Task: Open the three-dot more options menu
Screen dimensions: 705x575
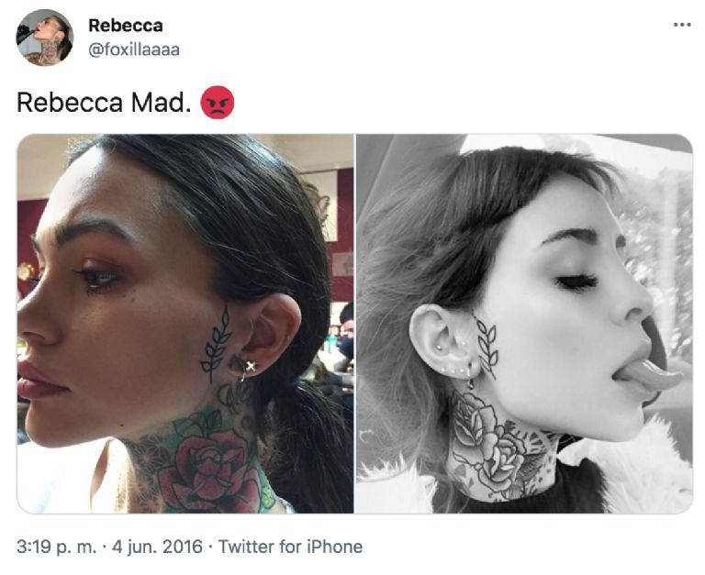Action: pos(682,25)
